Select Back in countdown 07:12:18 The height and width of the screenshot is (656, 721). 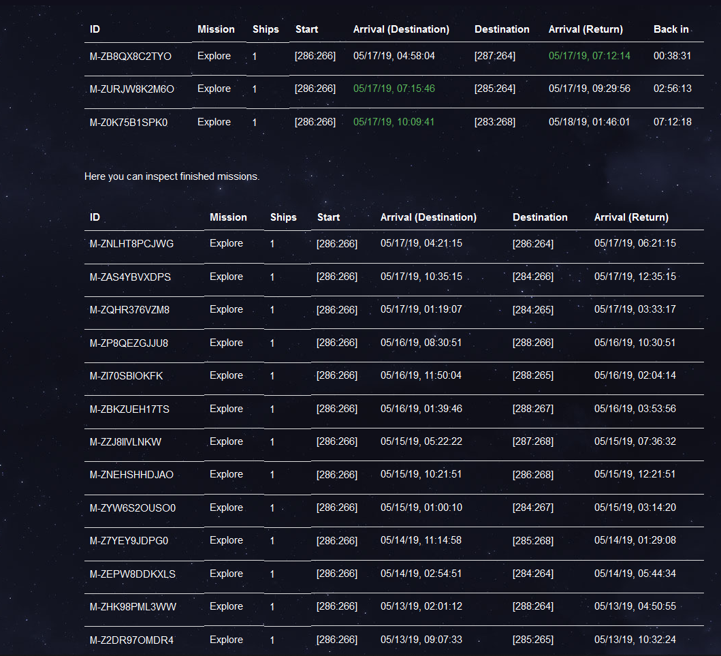672,122
